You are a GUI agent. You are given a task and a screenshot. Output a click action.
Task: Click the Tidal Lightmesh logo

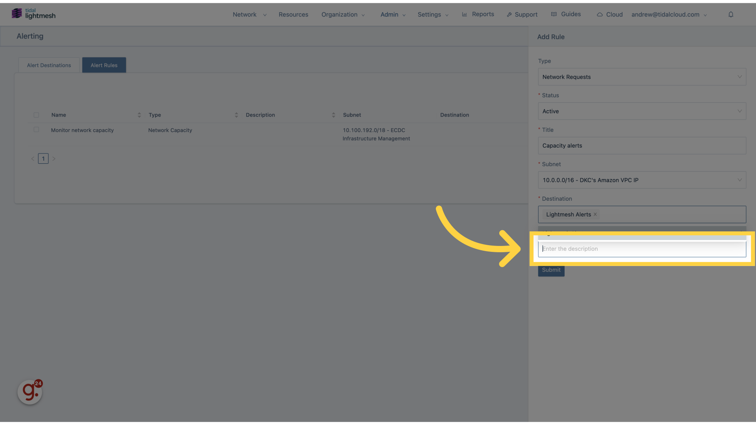tap(33, 14)
